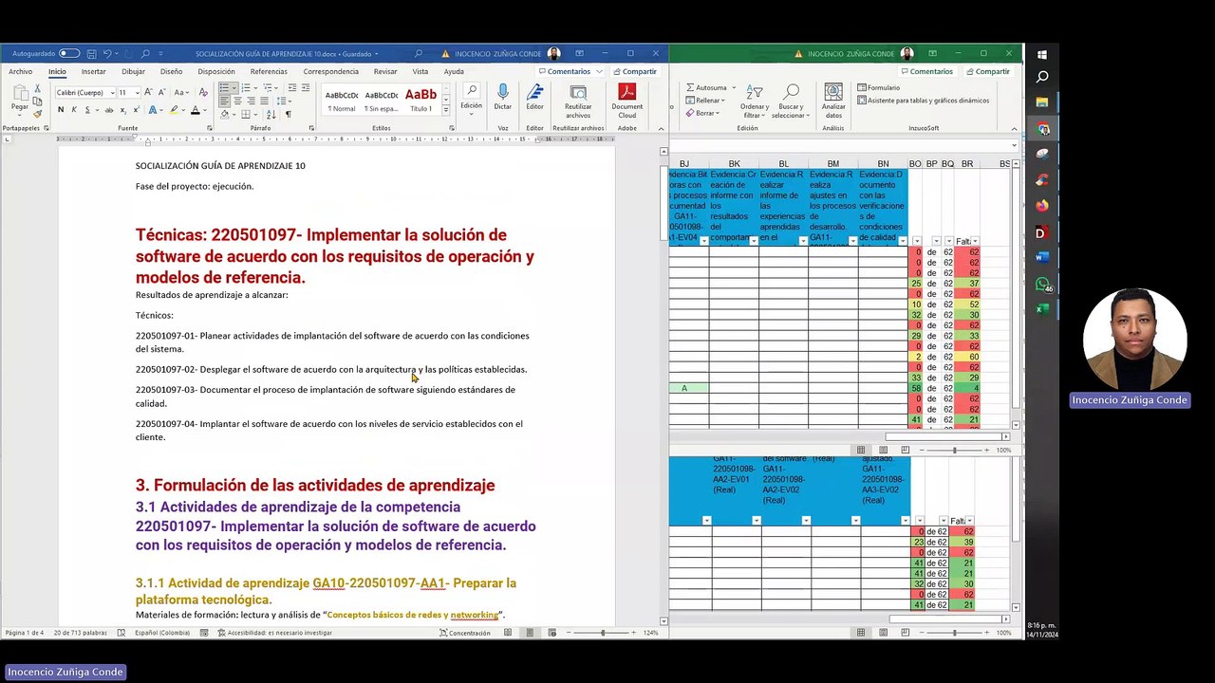Viewport: 1215px width, 683px height.
Task: Toggle Bold (N) formatting
Action: tap(61, 110)
